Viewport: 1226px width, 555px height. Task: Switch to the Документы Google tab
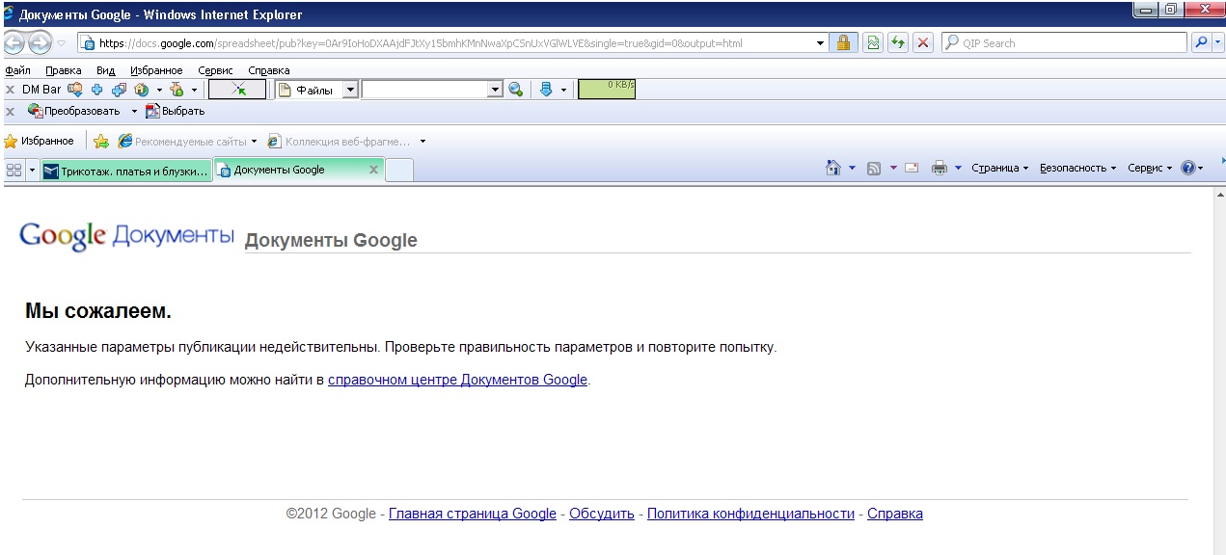pos(299,170)
